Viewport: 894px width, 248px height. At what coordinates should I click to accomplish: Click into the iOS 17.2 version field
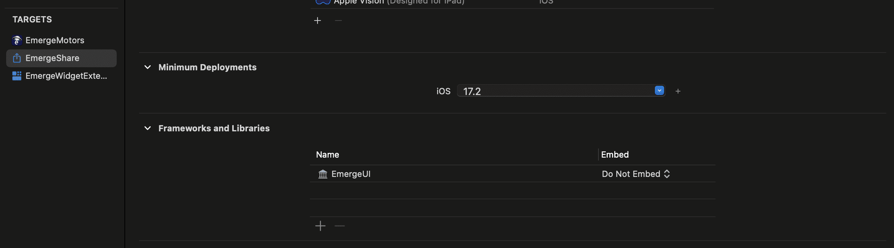(552, 91)
